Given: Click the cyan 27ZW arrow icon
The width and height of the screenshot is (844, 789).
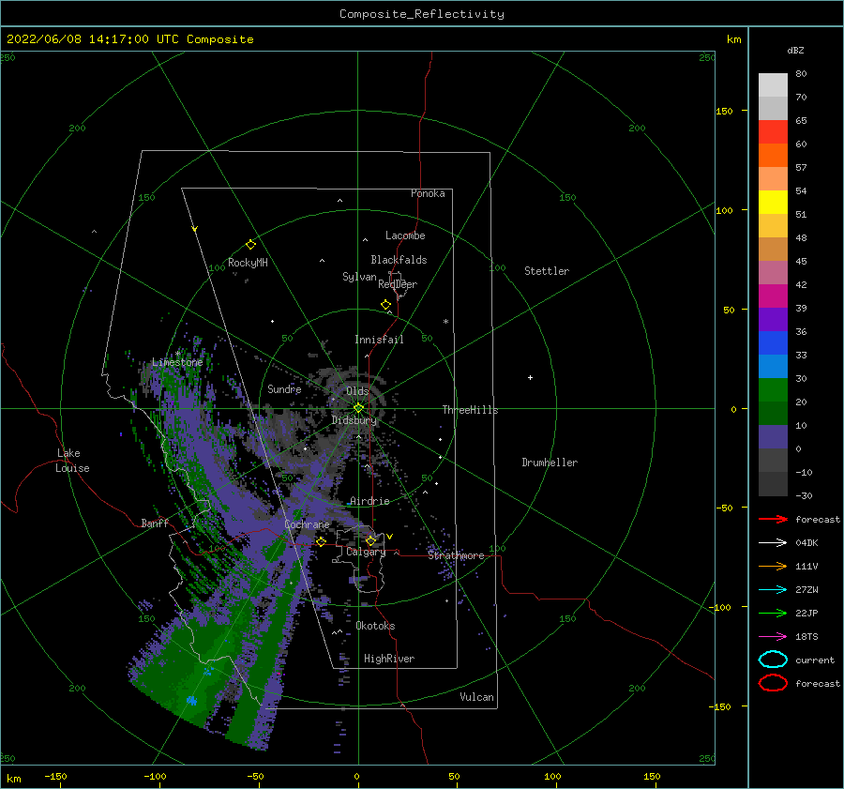Looking at the screenshot, I should 773,590.
